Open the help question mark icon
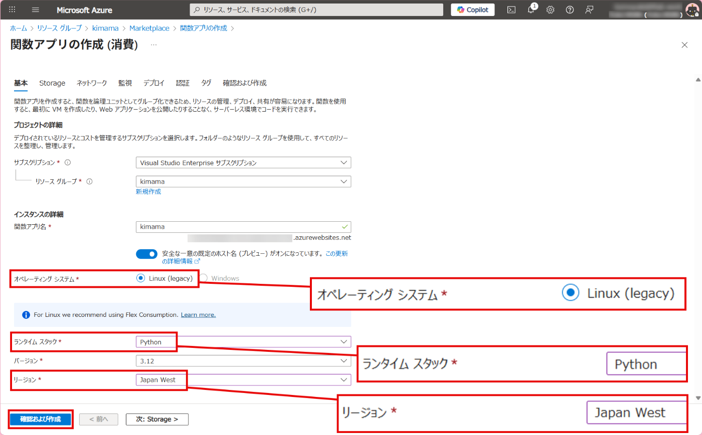The image size is (702, 435). (570, 10)
